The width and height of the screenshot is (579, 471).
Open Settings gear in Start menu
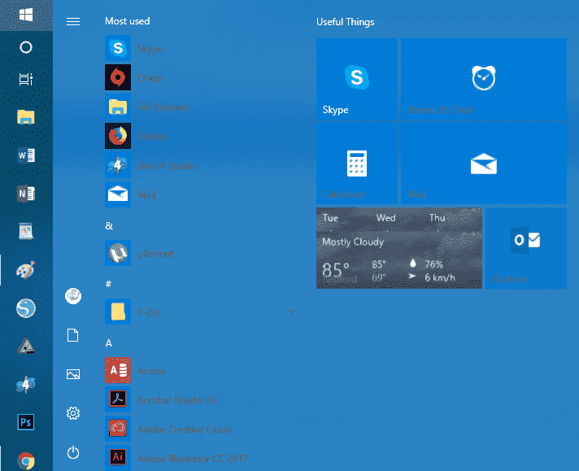(73, 413)
